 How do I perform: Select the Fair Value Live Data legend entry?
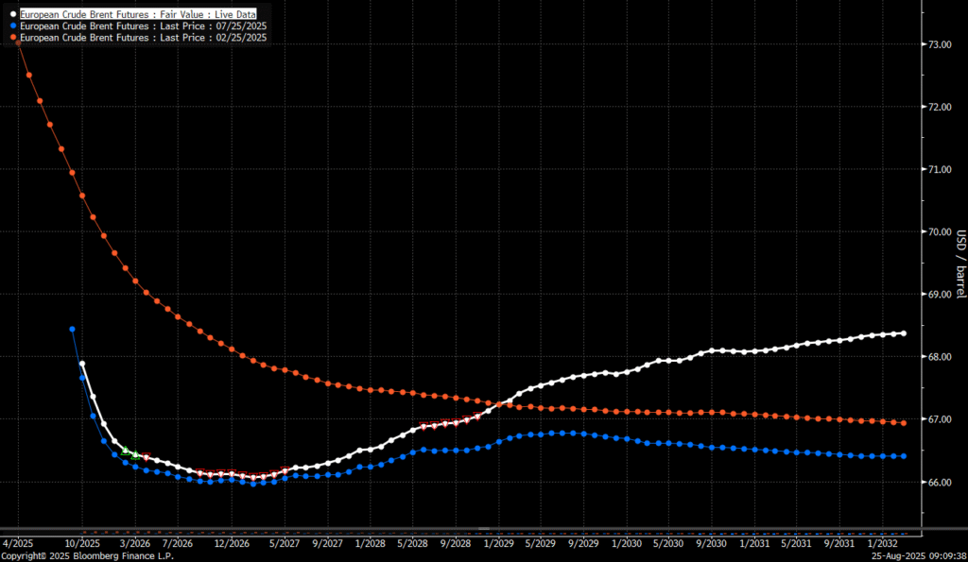[x=138, y=14]
